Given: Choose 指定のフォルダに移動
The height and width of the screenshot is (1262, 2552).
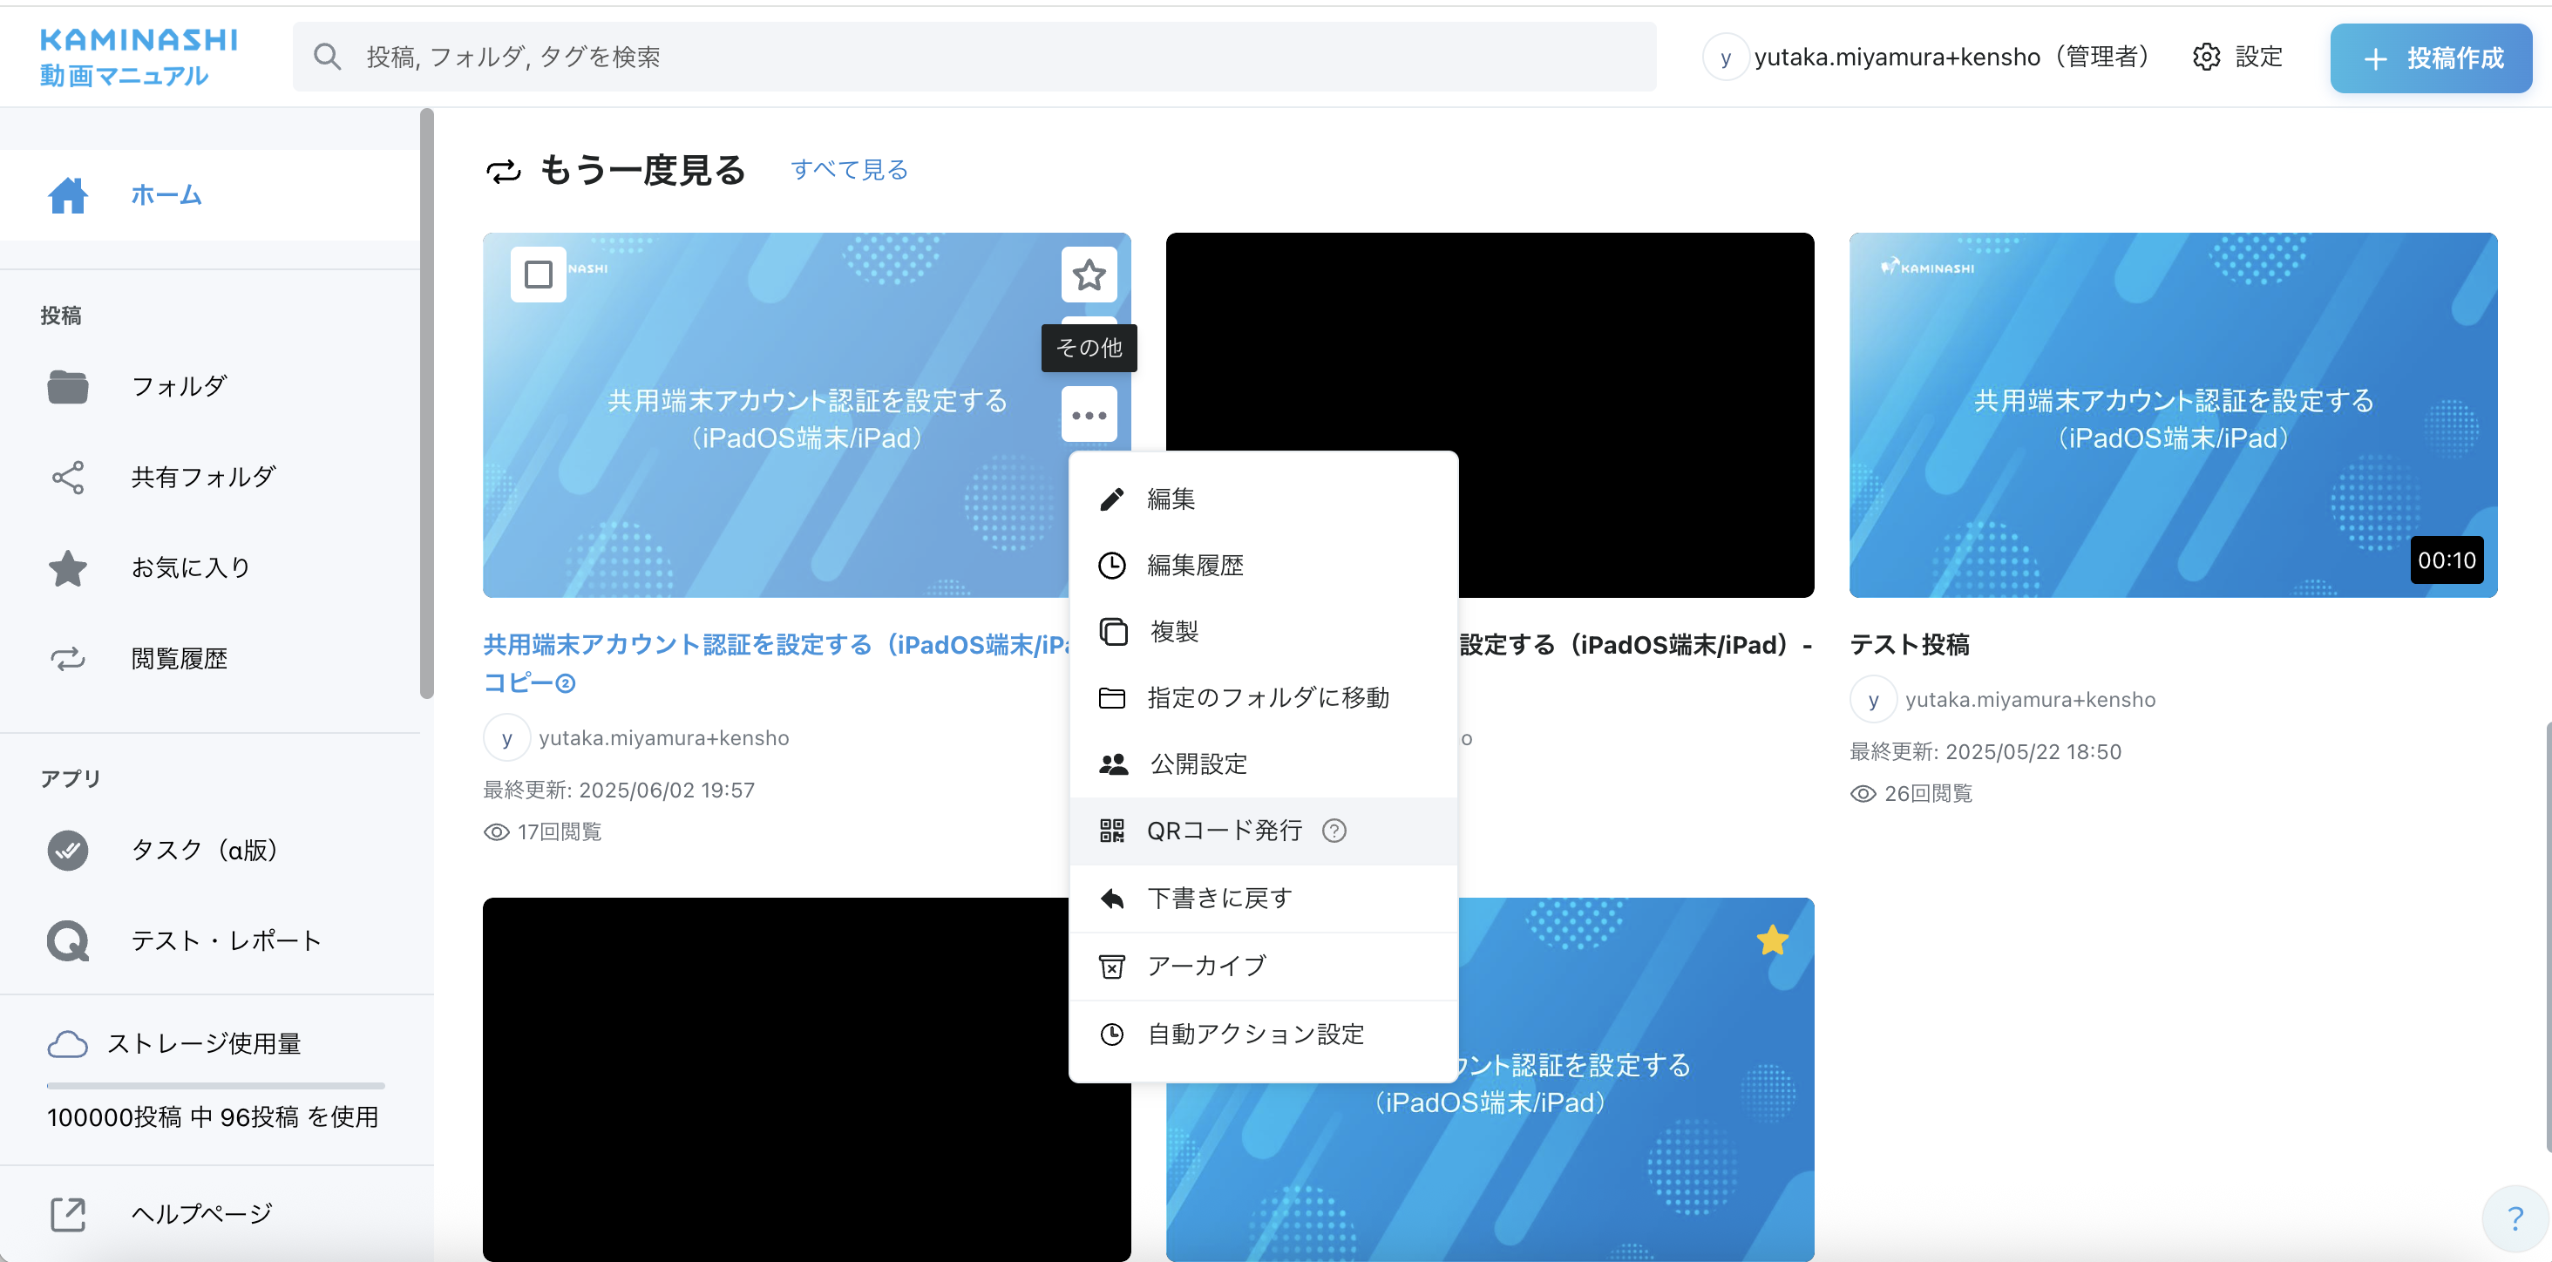Looking at the screenshot, I should click(1263, 698).
